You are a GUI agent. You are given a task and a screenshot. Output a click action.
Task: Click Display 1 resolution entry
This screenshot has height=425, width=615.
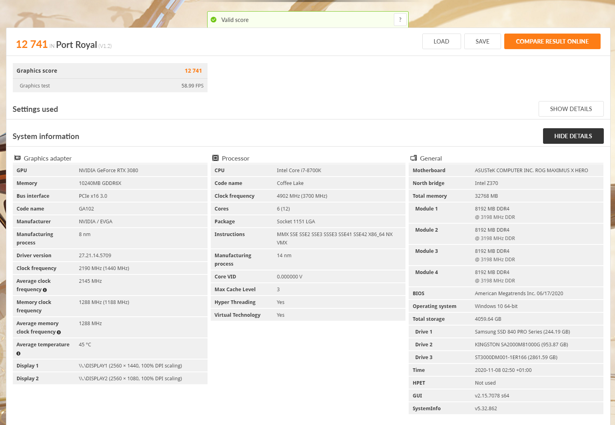(130, 365)
